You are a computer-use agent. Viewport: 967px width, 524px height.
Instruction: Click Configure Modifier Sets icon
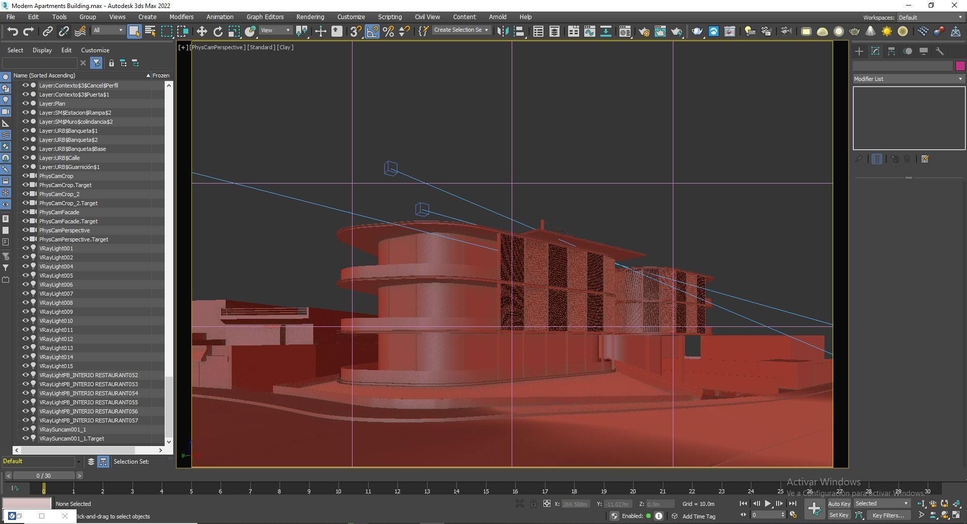[925, 159]
